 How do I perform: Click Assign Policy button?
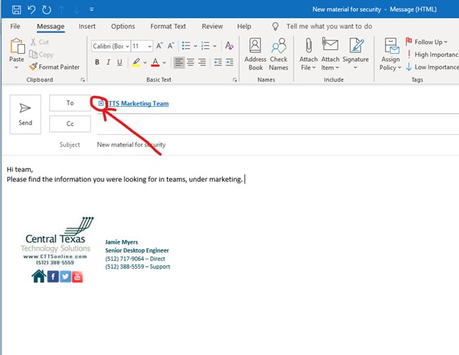[x=391, y=55]
